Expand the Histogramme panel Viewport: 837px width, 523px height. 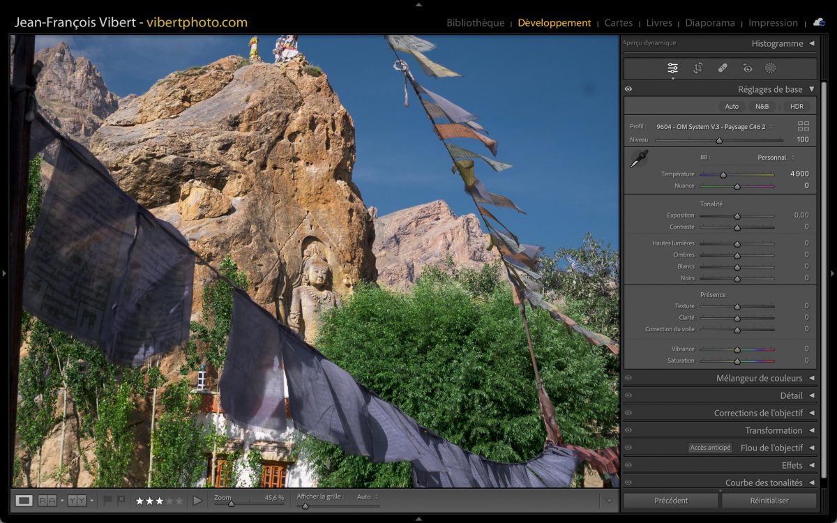click(811, 43)
